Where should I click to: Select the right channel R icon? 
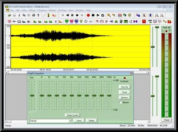(x=151, y=15)
